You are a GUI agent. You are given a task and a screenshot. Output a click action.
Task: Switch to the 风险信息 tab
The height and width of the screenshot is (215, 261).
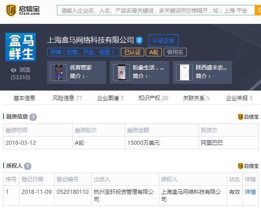[x=67, y=98]
